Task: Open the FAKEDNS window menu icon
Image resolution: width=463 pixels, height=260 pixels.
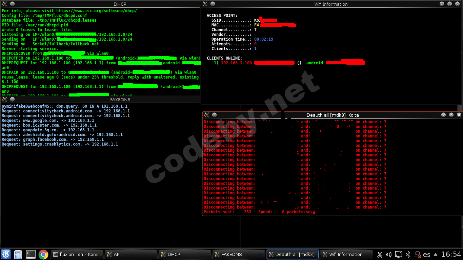Action: 4,100
